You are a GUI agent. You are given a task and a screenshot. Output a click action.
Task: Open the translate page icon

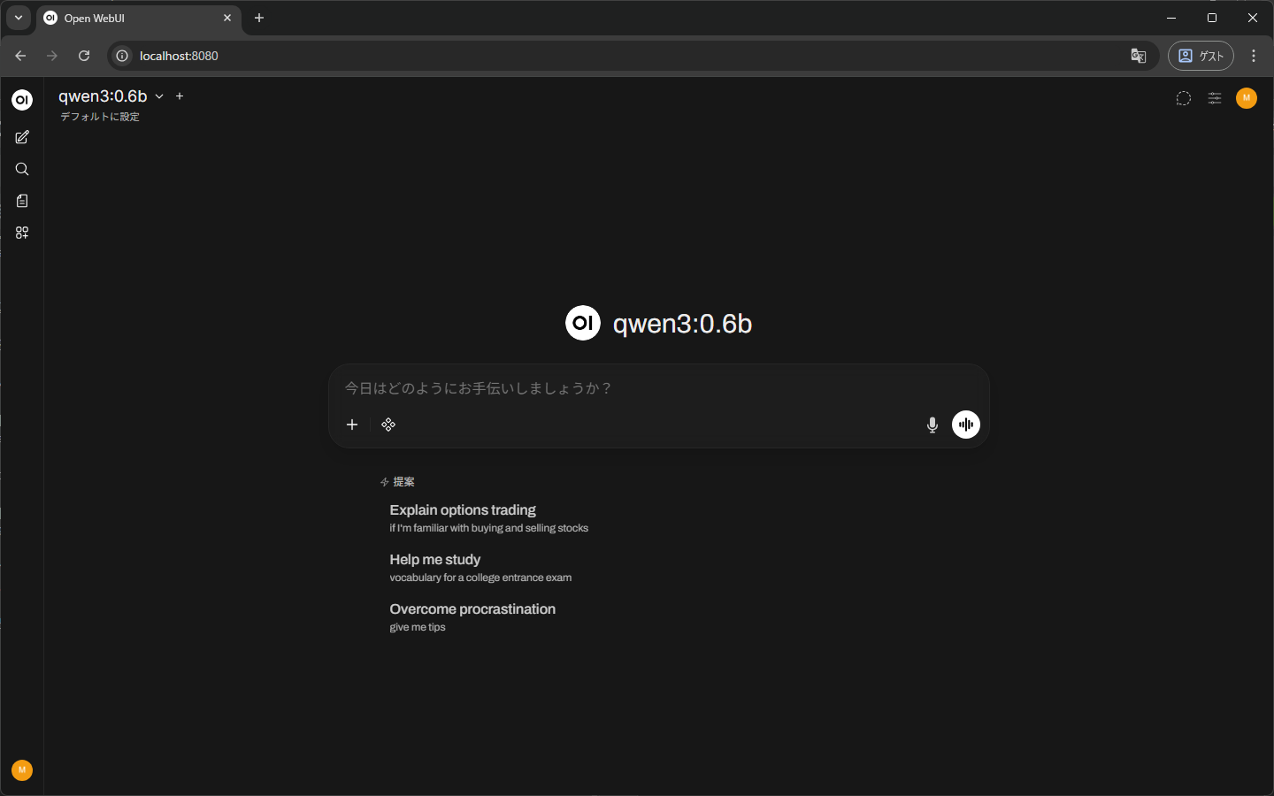[1139, 56]
